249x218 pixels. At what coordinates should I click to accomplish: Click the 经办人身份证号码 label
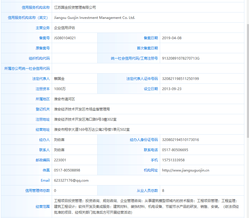click(x=144, y=140)
